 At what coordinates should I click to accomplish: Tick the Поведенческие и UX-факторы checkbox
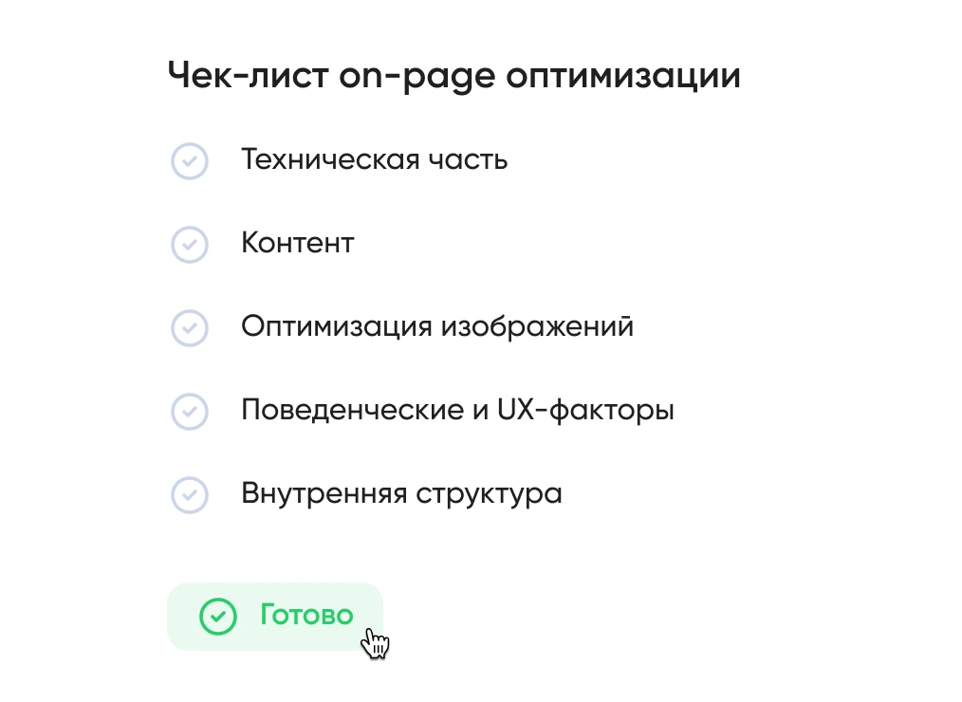(x=190, y=412)
